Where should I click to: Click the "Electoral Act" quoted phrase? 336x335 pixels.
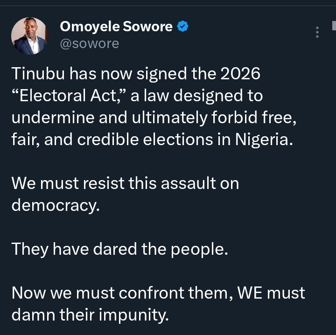[71, 96]
